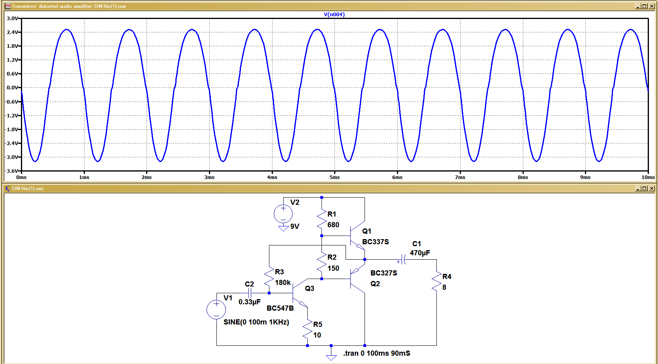Minimize the SIM file(1).asc schematic window
Viewport: 658px width, 364px height.
[x=637, y=189]
